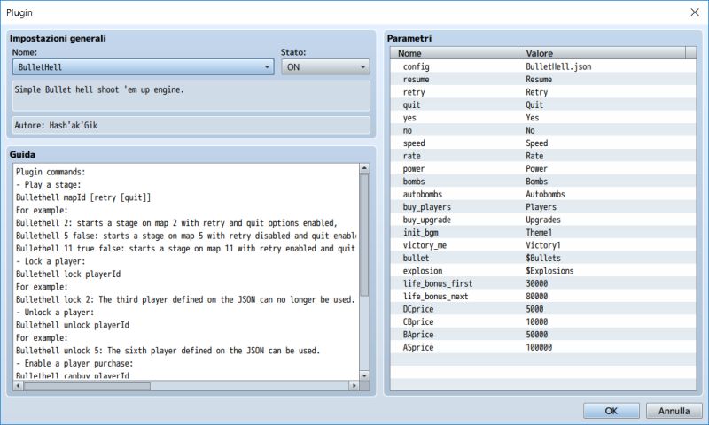The image size is (709, 425).
Task: Click the 'Bullethell mapId [retry [quit]]' help line
Action: (x=83, y=197)
